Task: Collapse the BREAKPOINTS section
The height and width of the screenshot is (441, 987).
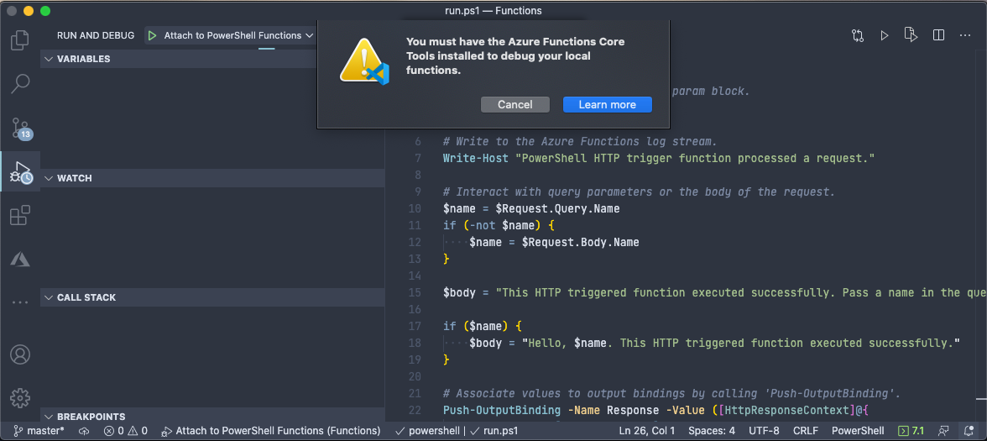Action: [213, 417]
